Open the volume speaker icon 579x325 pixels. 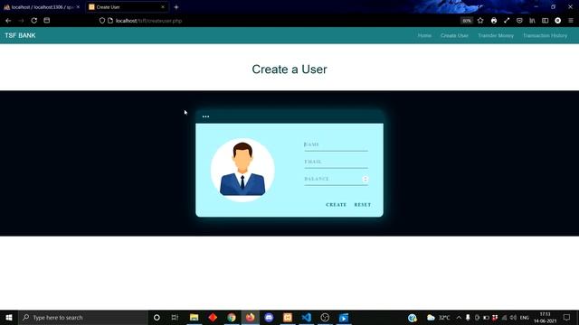513,318
